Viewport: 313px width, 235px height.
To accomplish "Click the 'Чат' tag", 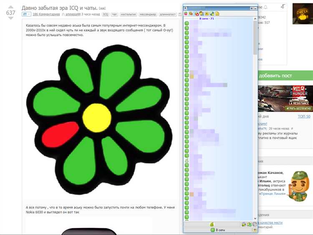I will tap(114, 14).
